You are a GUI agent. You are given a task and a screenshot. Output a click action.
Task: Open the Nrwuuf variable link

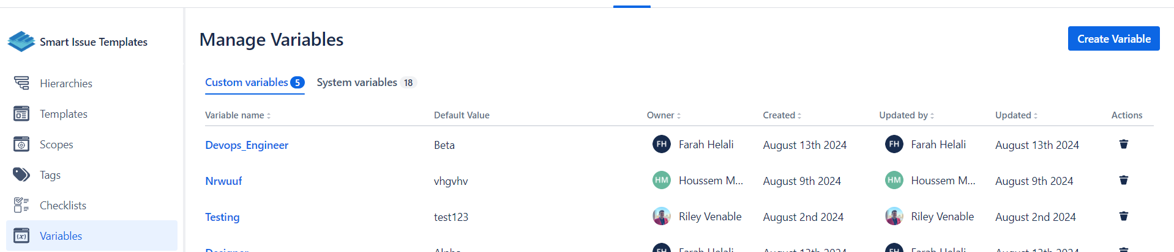coord(223,181)
